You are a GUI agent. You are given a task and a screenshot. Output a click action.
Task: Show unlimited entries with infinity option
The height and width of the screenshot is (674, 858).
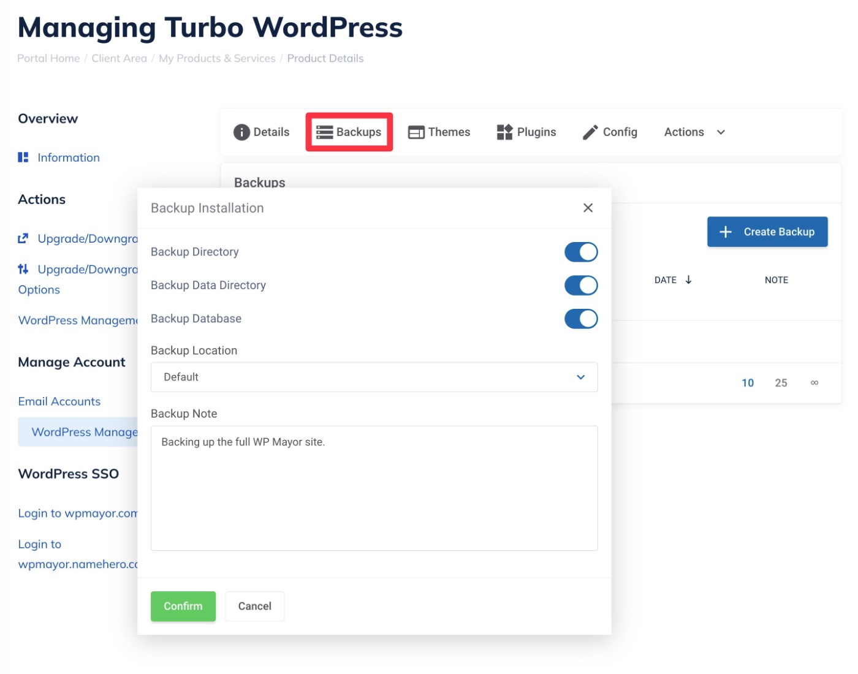(x=814, y=383)
